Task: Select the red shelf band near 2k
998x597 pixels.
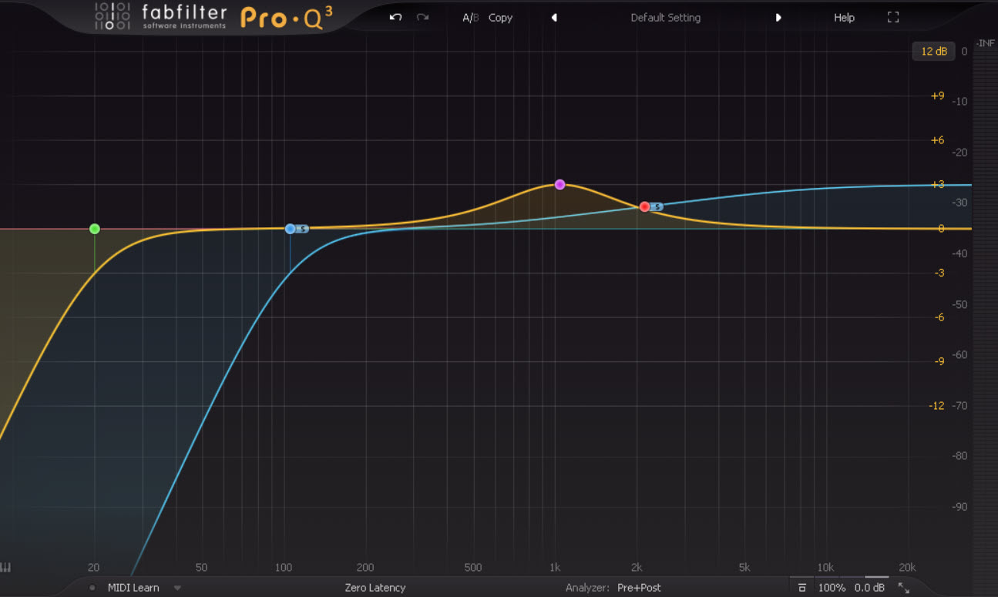Action: point(644,206)
